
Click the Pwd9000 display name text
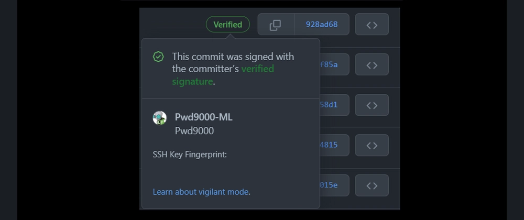(x=194, y=131)
